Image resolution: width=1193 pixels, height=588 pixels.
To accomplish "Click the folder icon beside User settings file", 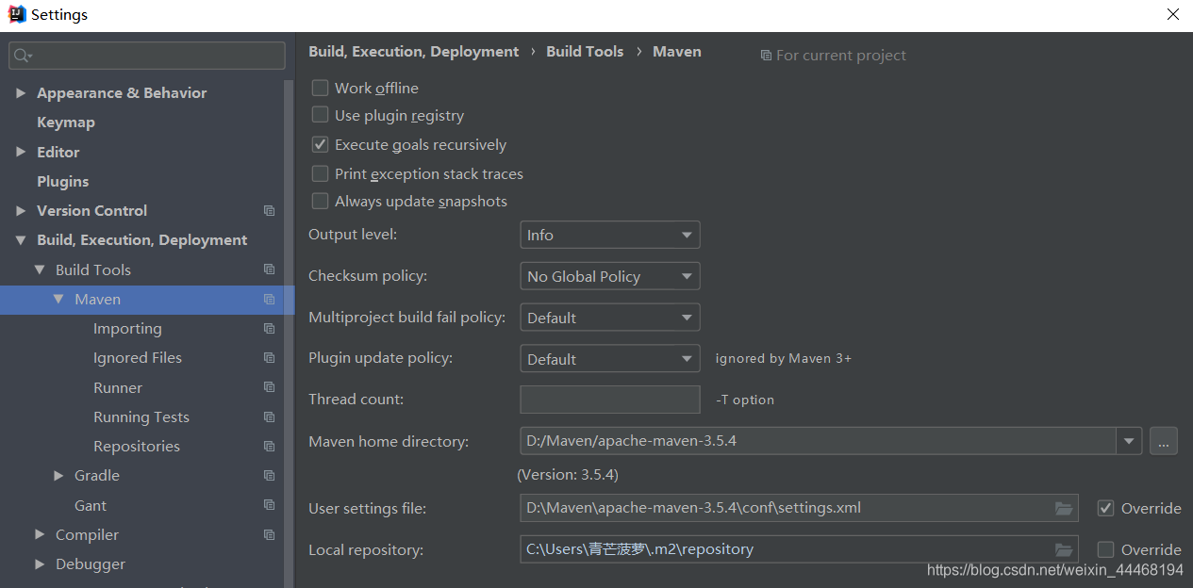I will click(x=1064, y=507).
